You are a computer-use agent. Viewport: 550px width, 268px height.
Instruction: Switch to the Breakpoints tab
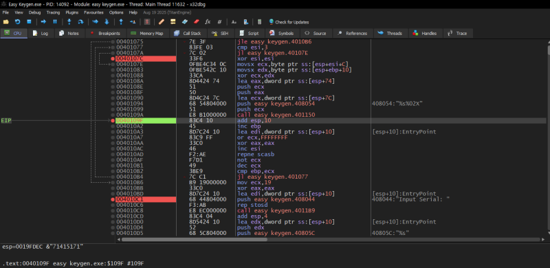point(105,33)
